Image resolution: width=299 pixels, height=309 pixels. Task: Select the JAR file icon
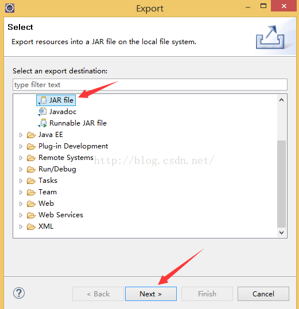pos(43,100)
